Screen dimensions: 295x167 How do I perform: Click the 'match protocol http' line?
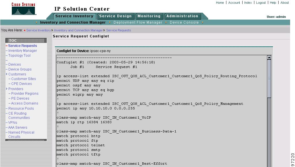pyautogui.click(x=78, y=136)
